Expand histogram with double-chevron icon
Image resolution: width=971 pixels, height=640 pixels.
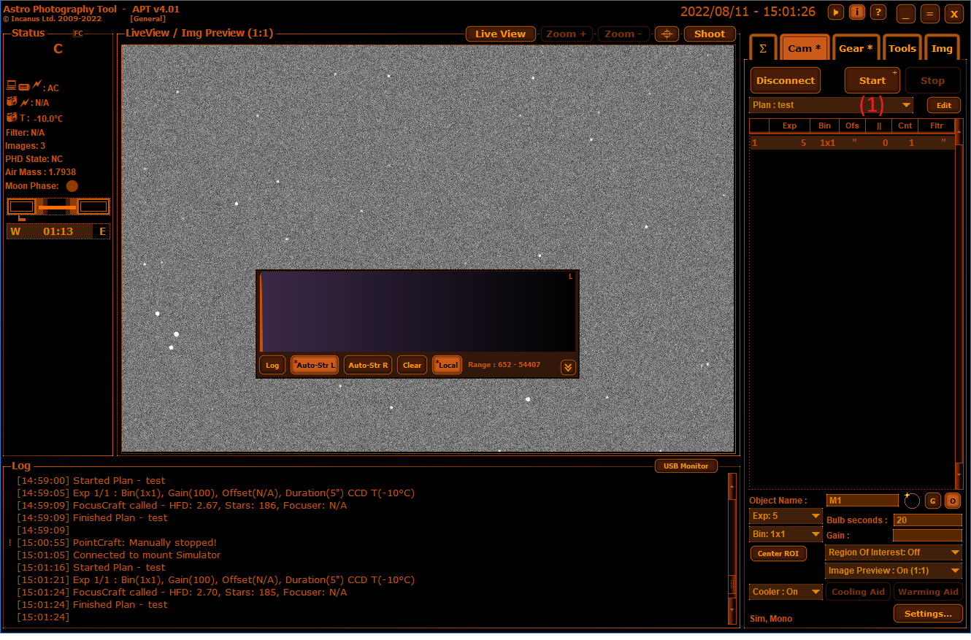point(568,367)
